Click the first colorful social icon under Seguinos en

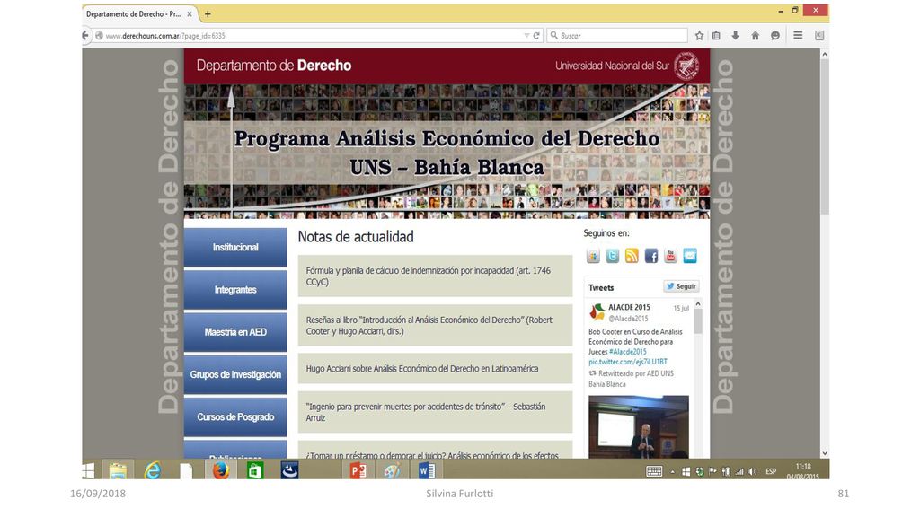pos(593,256)
